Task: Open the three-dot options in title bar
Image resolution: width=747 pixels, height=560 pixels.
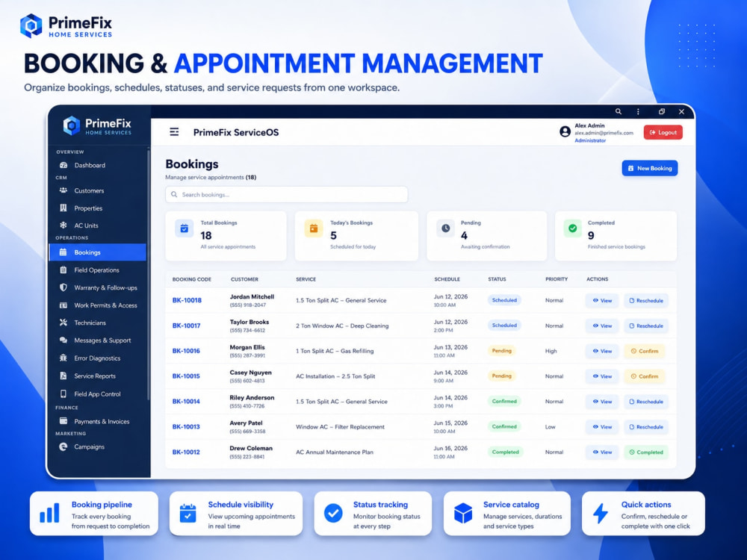Action: tap(639, 111)
